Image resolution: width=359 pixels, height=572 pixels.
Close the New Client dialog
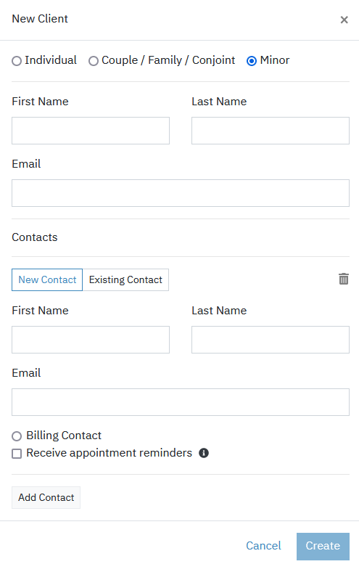click(344, 20)
